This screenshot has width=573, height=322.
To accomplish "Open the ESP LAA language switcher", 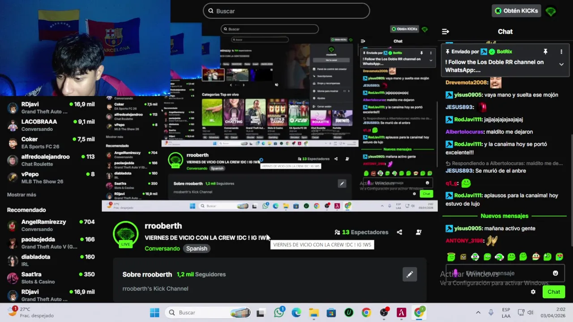I will 506,313.
